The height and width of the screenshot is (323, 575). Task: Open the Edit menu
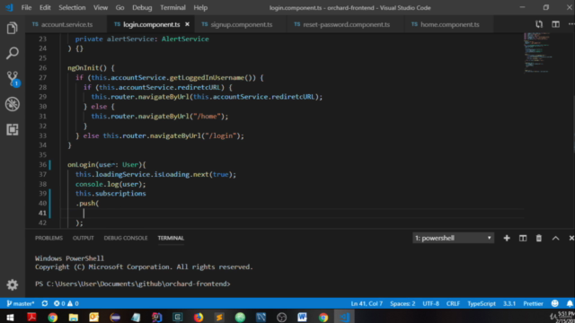tap(45, 8)
